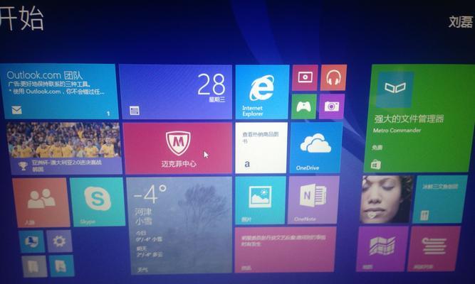Image resolution: width=475 pixels, height=284 pixels.
Task: Launch the Skype tile
Action: click(x=98, y=202)
